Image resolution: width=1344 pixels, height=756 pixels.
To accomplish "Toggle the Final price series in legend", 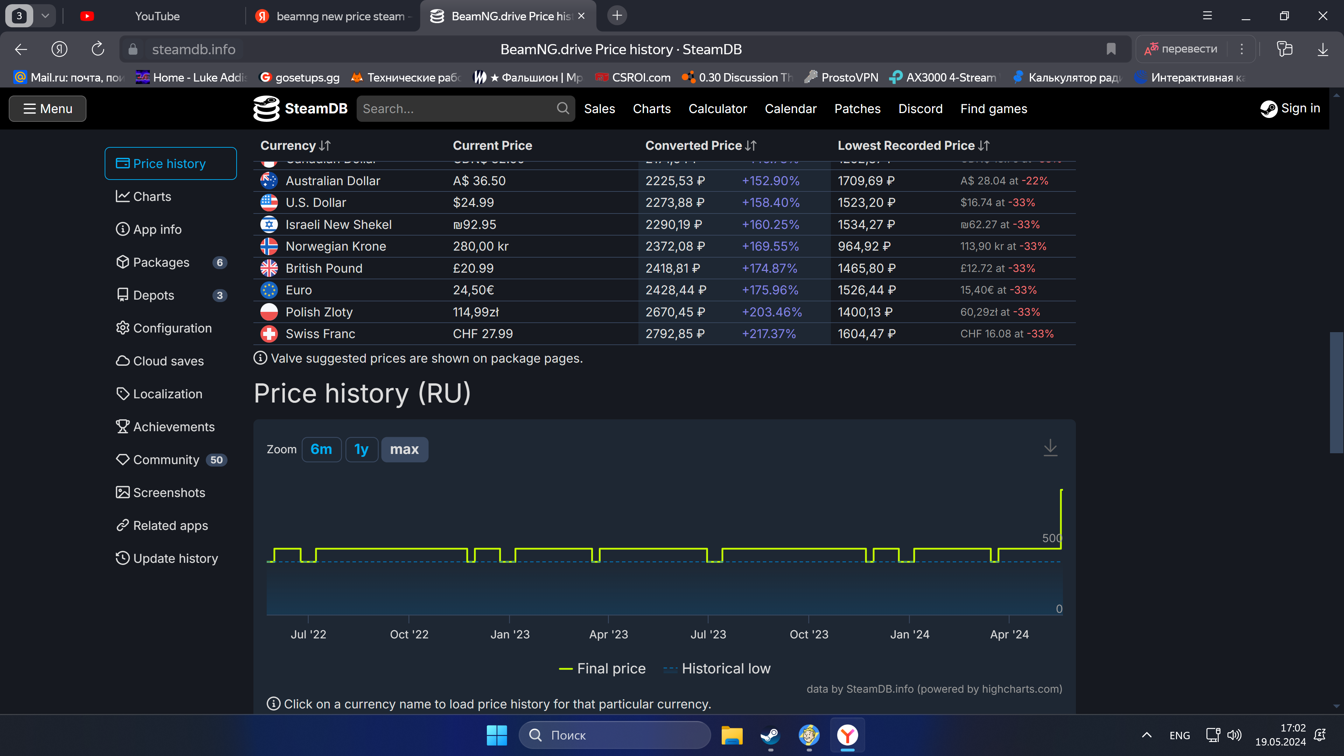I will tap(602, 668).
